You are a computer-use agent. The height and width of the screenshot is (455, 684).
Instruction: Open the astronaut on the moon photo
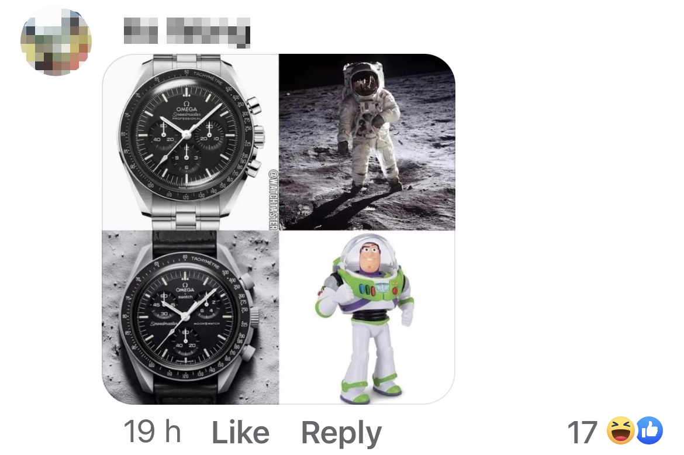[x=367, y=142]
